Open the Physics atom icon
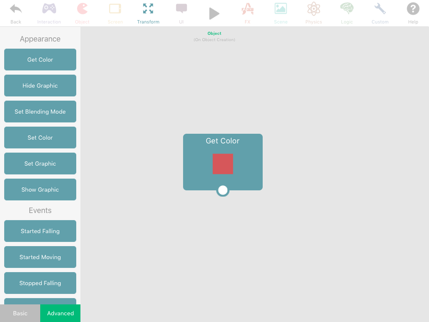The image size is (429, 322). (313, 9)
